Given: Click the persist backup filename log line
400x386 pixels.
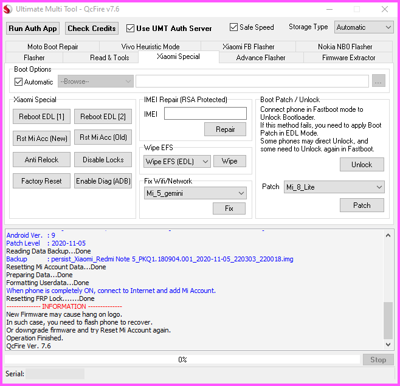Looking at the screenshot, I should 150,259.
